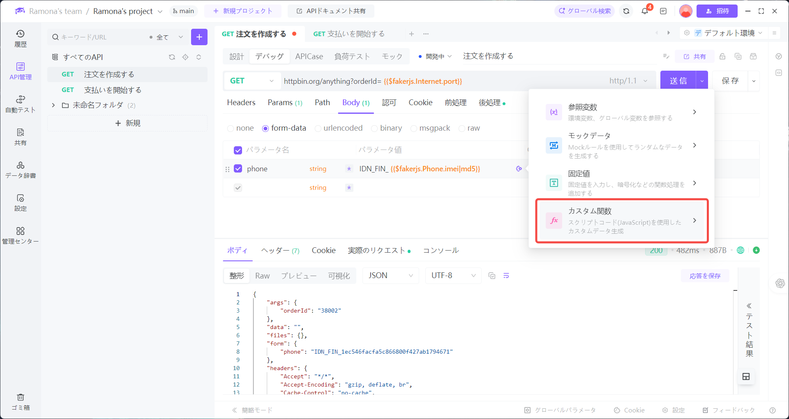Expand the 未命名フォルダ folder
Screen dimensions: 789x419
click(53, 105)
